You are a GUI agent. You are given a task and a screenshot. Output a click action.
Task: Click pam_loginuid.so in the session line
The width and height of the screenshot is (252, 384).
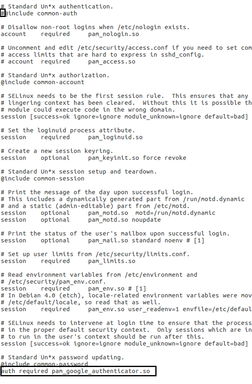(115, 137)
